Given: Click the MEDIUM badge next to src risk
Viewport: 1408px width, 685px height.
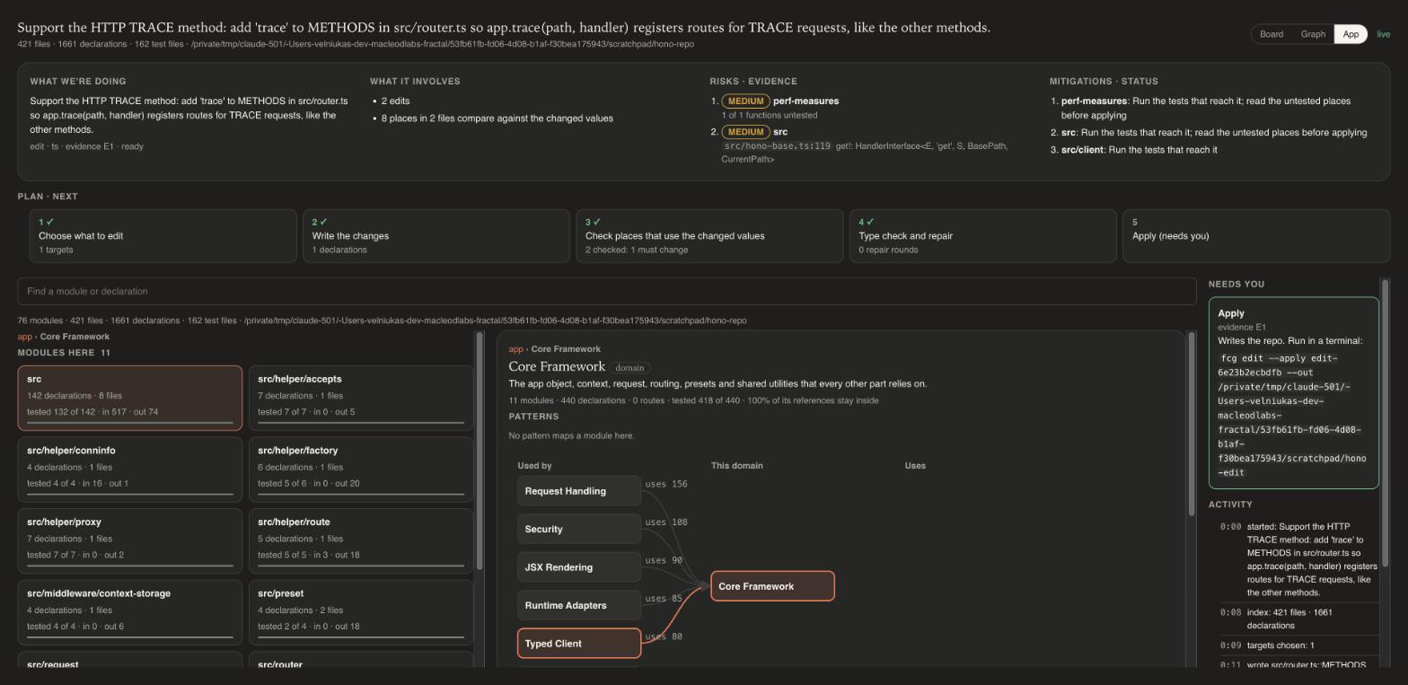Looking at the screenshot, I should tap(744, 132).
